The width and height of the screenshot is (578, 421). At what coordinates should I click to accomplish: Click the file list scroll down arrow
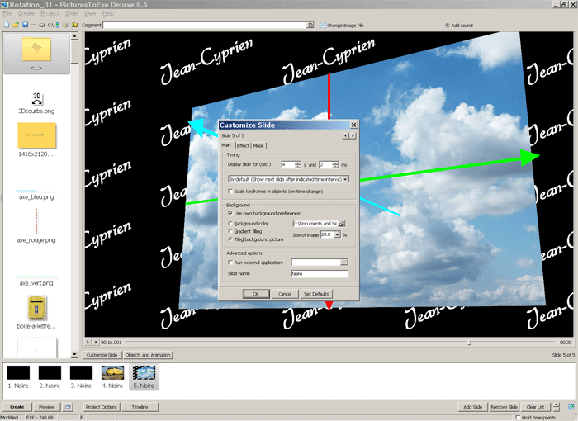click(x=74, y=354)
